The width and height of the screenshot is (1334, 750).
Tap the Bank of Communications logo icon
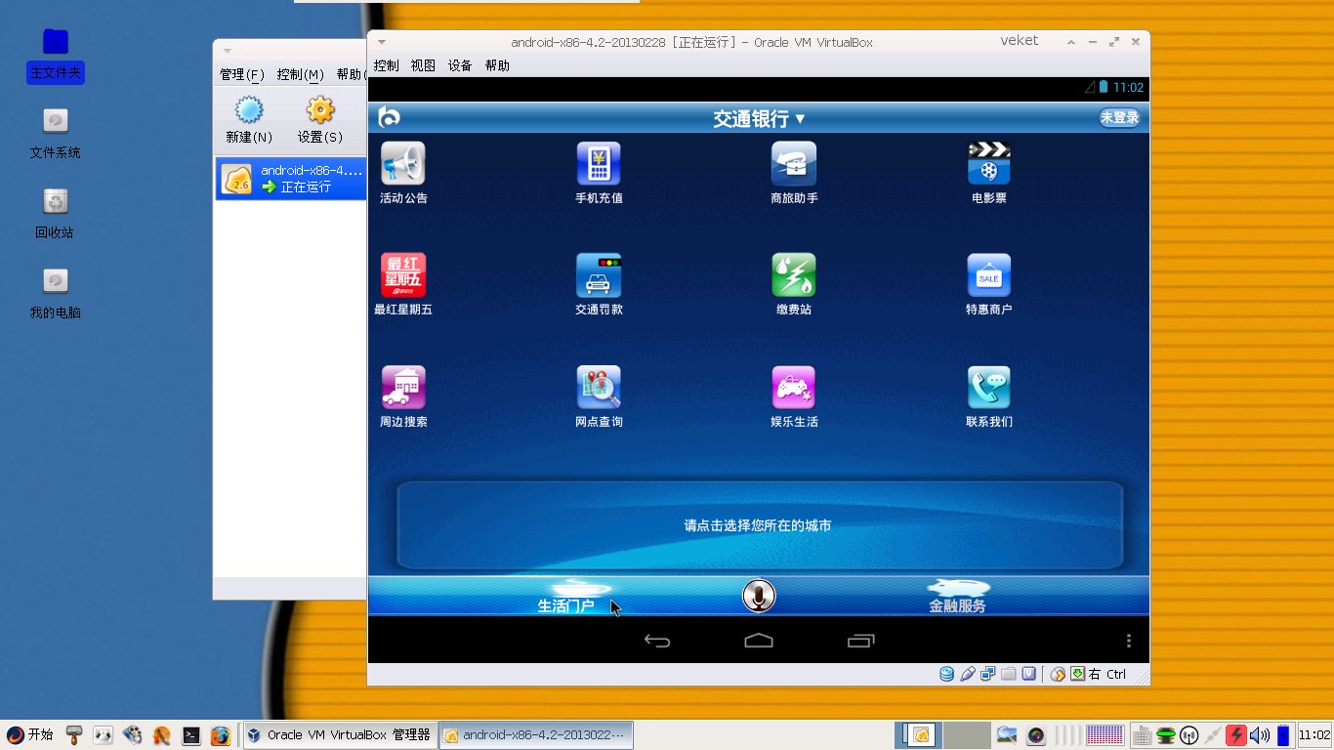point(390,117)
